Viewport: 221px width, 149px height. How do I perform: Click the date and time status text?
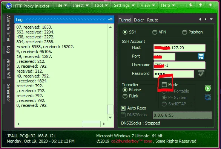pos(41,141)
